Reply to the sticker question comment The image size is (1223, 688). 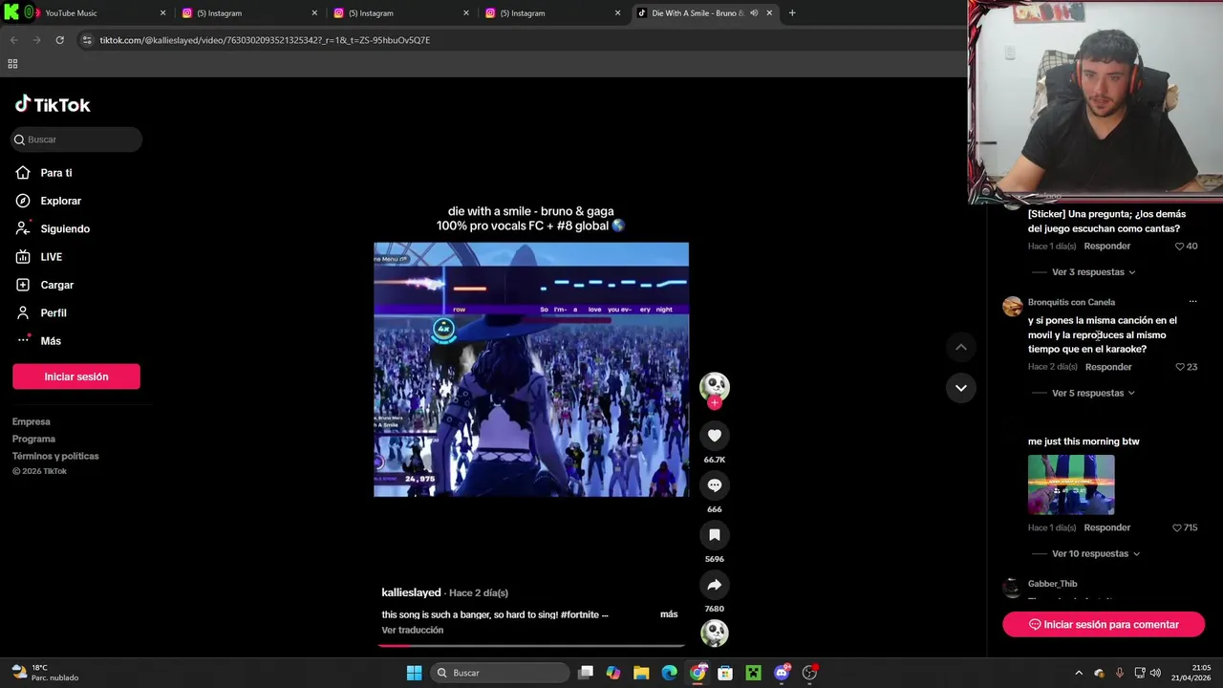click(x=1107, y=247)
